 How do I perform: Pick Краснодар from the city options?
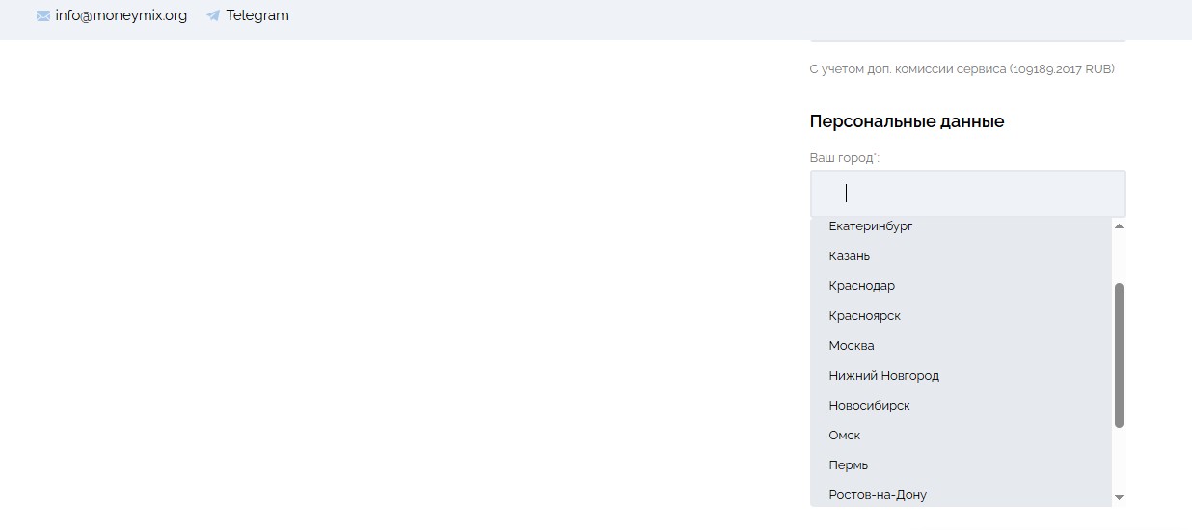click(x=862, y=286)
